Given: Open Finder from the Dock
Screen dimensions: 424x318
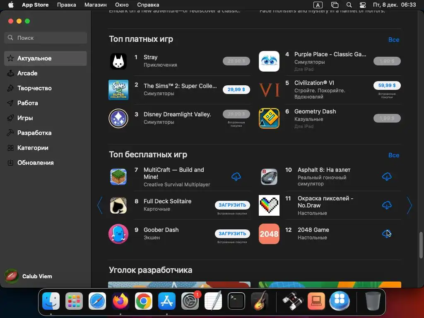Looking at the screenshot, I should coord(51,301).
